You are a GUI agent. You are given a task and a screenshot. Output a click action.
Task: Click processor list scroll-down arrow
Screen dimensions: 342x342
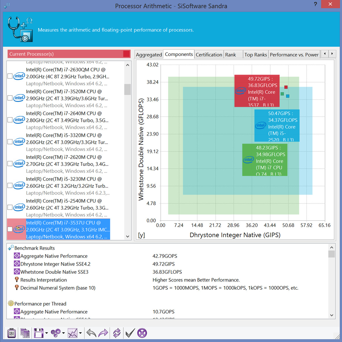click(128, 236)
